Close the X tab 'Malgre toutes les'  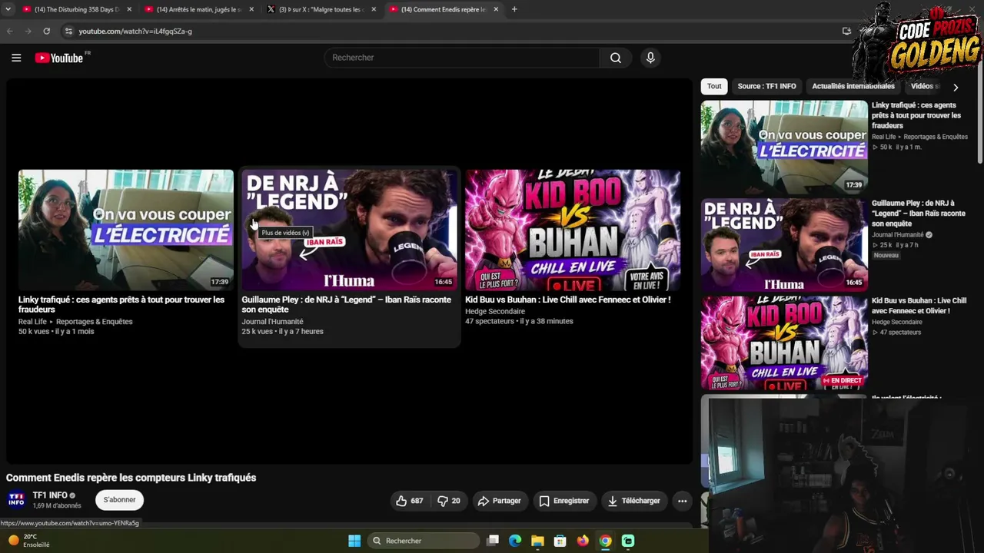click(374, 9)
